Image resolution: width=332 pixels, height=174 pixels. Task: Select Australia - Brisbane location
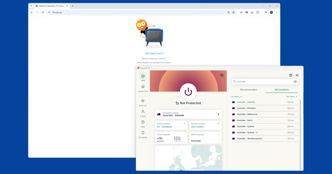coord(265,108)
